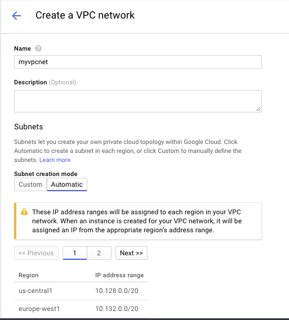Open the Learn more link

(55, 160)
